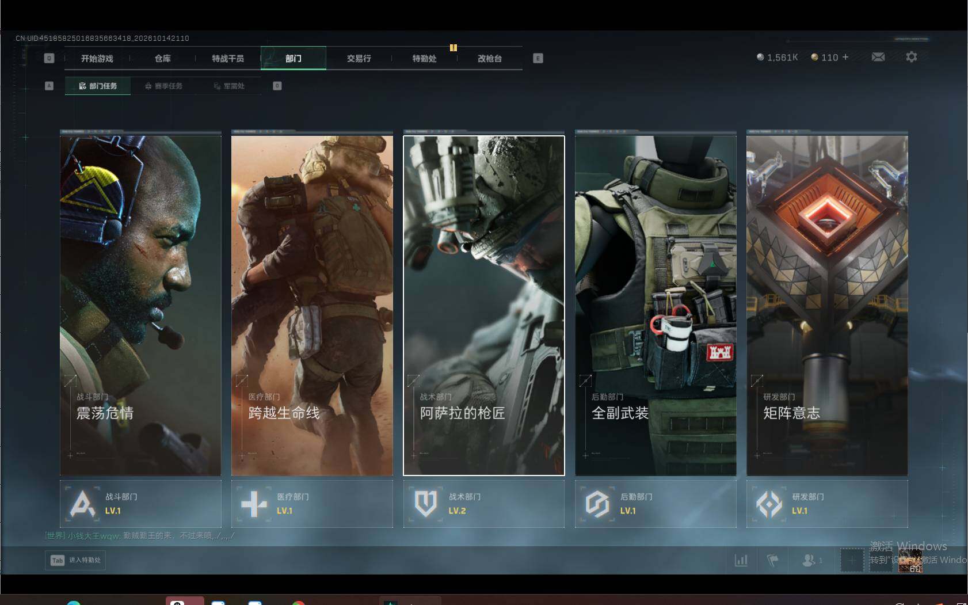Open the statistics bar chart icon
Viewport: 968px width, 605px height.
click(741, 560)
